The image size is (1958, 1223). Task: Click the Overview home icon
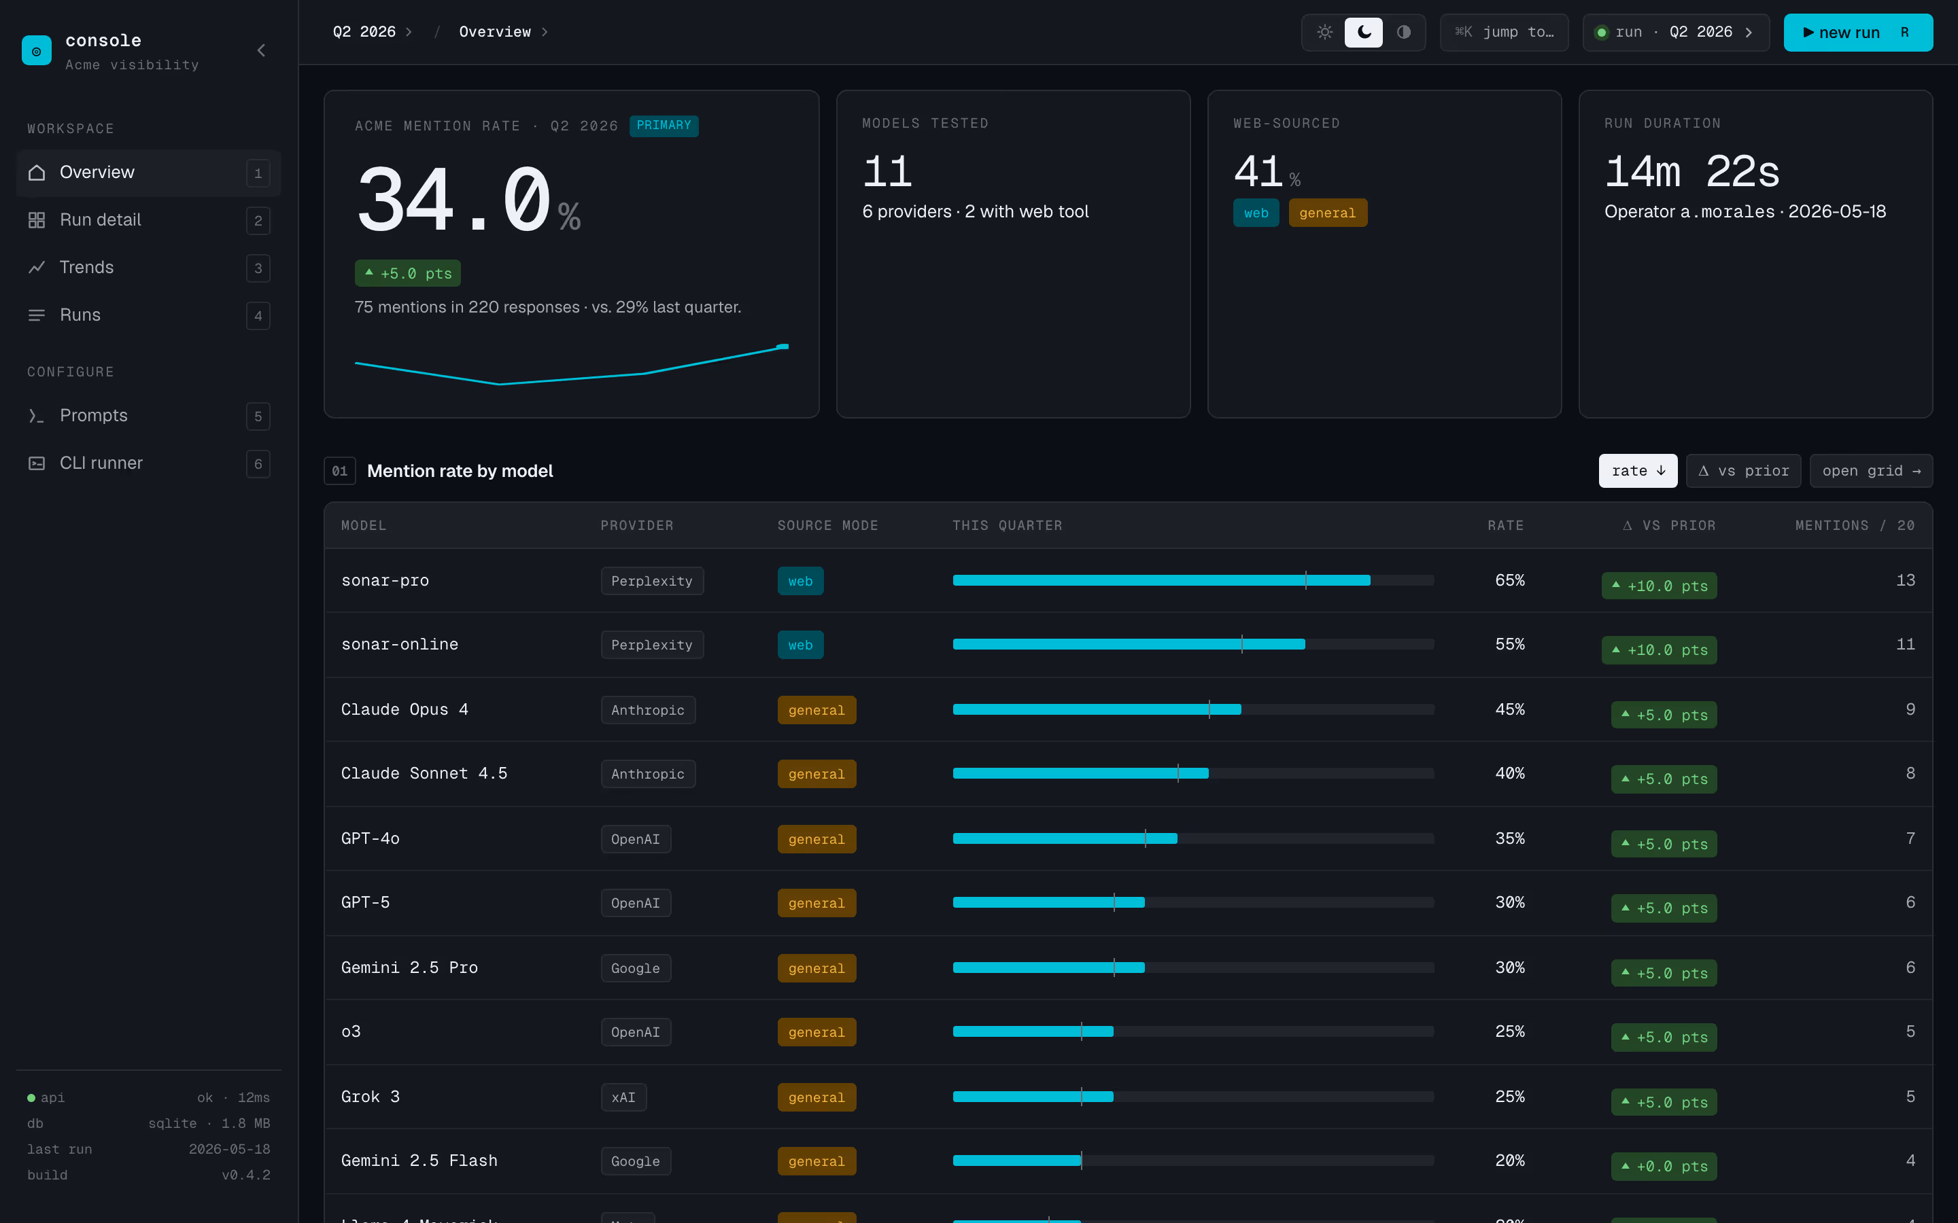37,173
